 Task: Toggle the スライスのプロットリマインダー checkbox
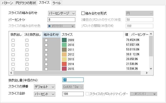pyautogui.click(x=87, y=94)
